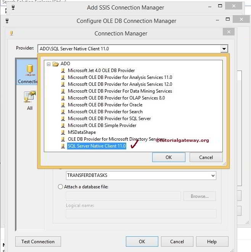
Task: Select Microsoft OLE DB Provider for SQL Server
Action: point(109,119)
